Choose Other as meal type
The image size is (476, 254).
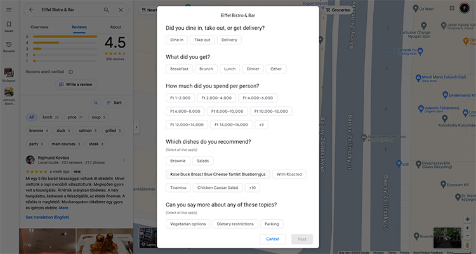click(276, 69)
